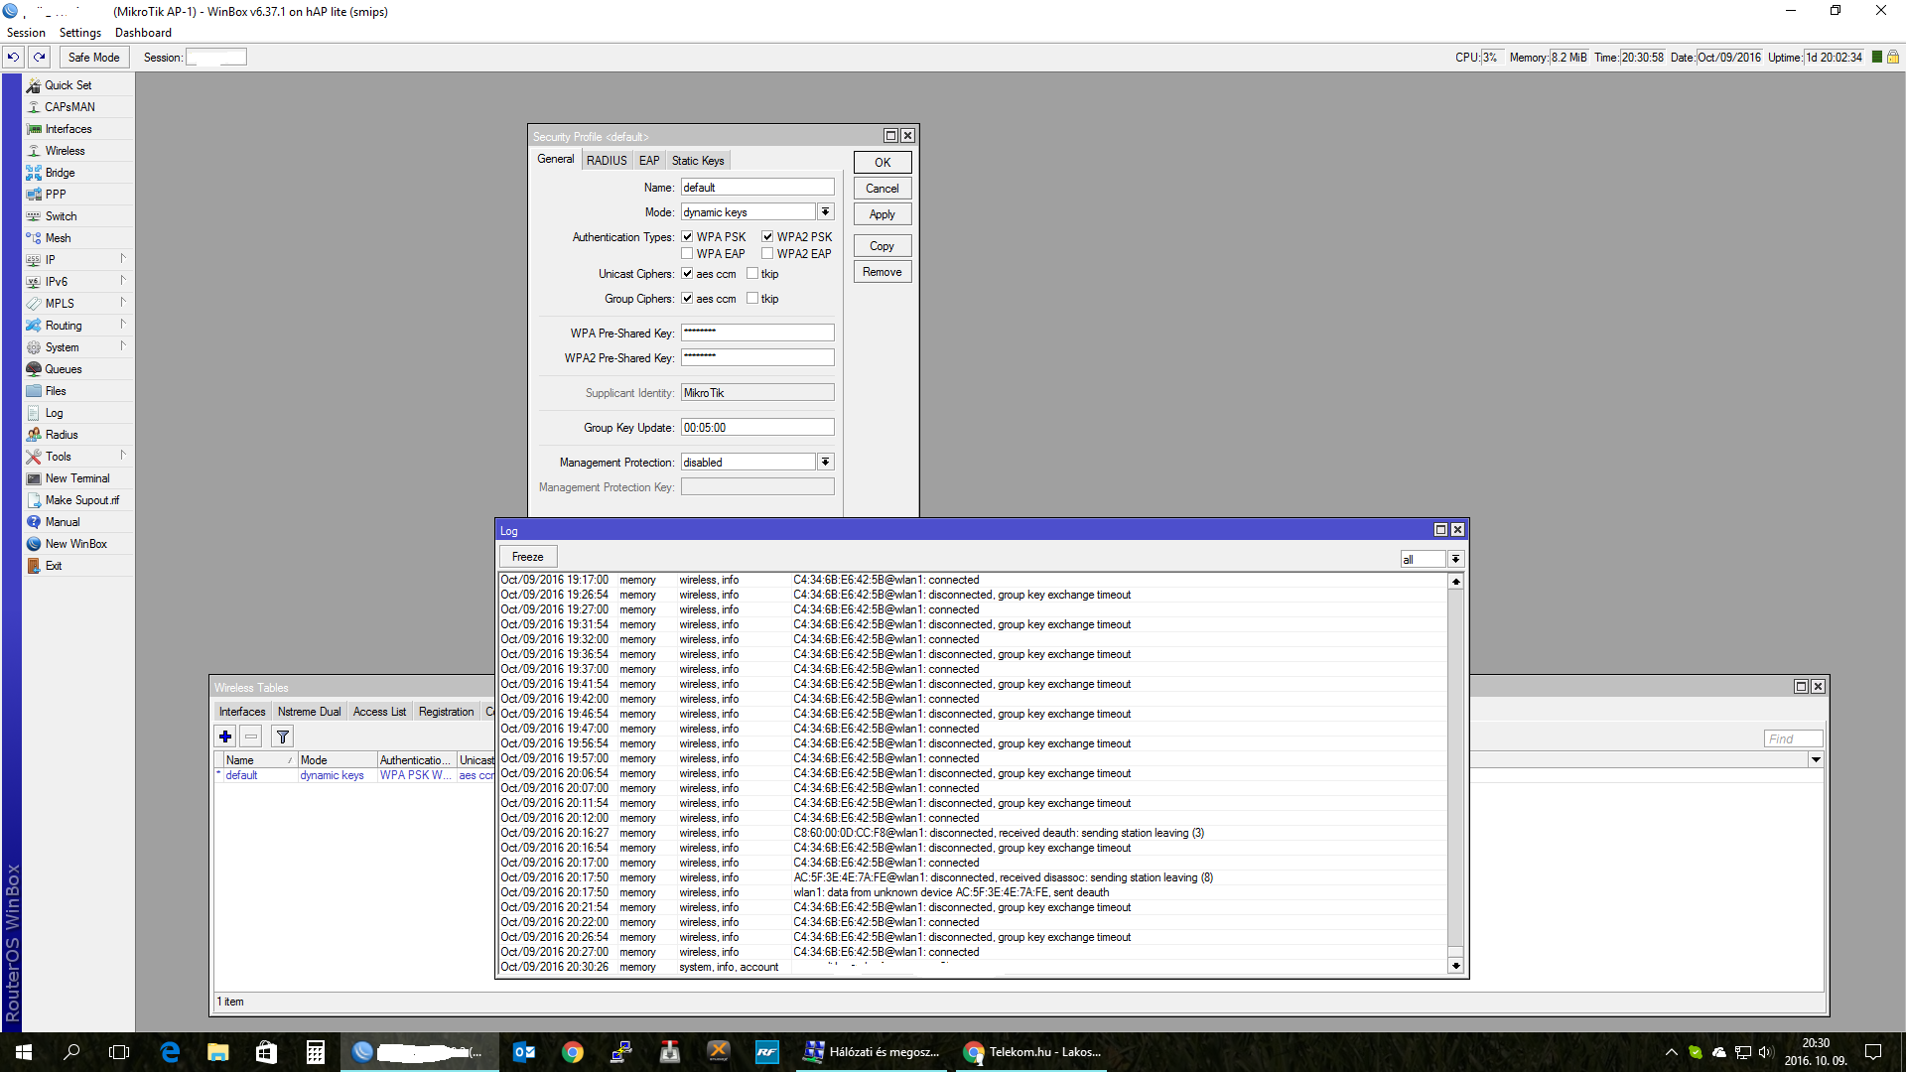Click the undo arrow icon in toolbar
Viewport: 1906px width, 1072px height.
point(13,57)
